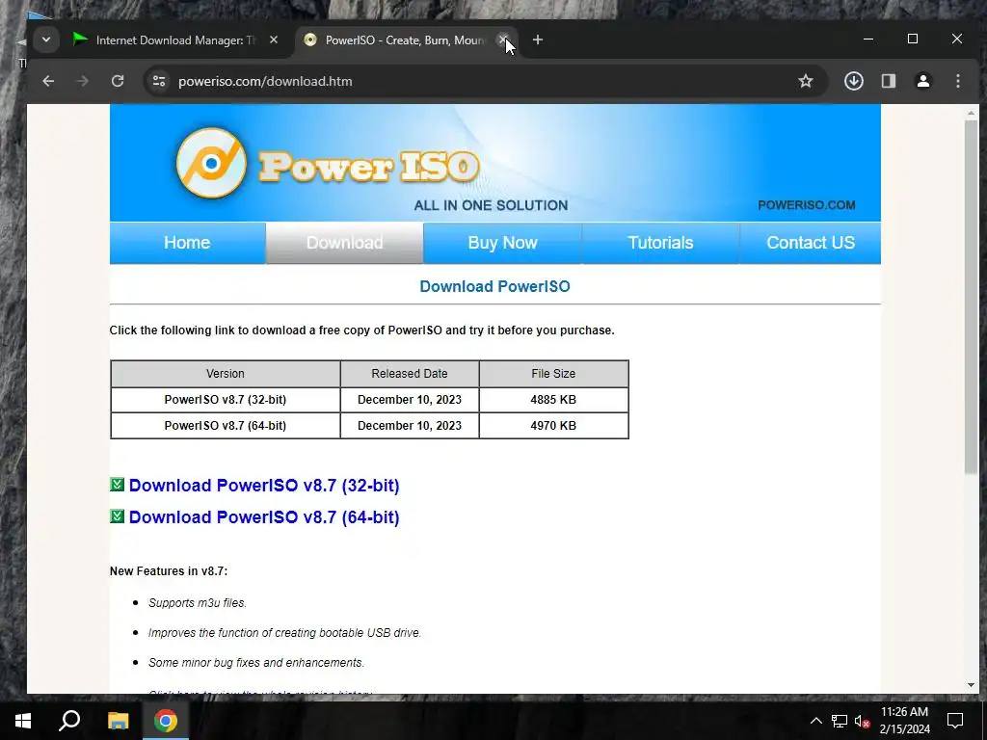Open the Buy Now navigation menu
Screen dimensions: 987x740
[x=502, y=243]
